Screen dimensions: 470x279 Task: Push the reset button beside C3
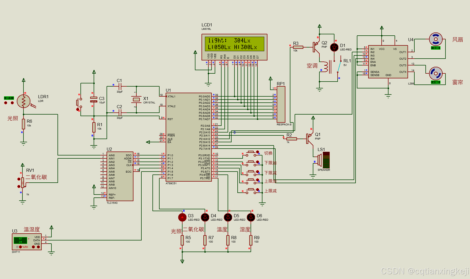[x=79, y=103]
